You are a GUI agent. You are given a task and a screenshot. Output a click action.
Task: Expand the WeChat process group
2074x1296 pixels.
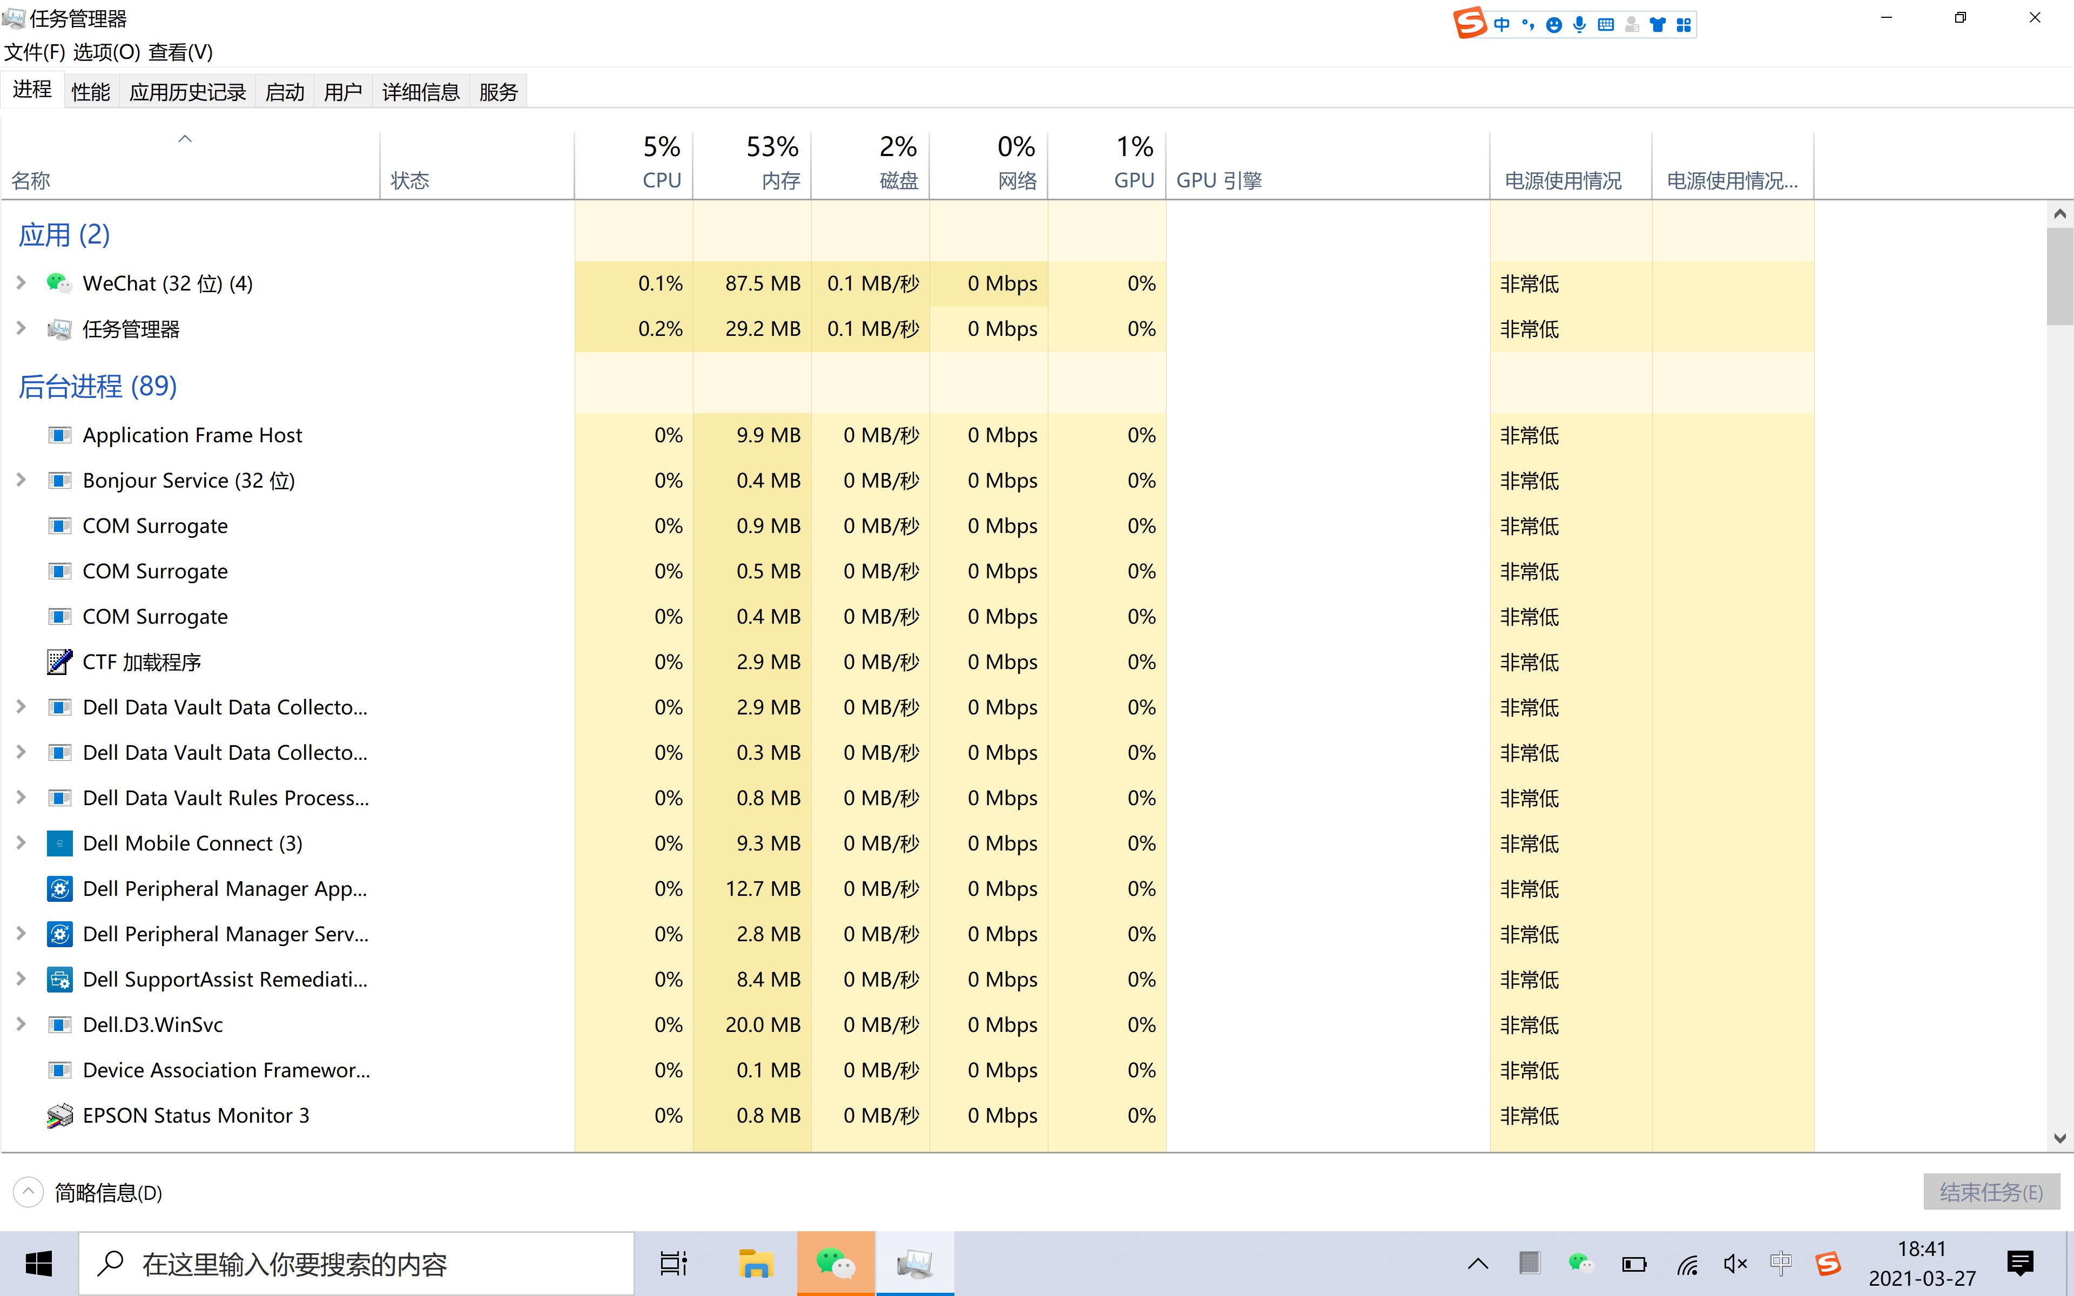pos(21,283)
